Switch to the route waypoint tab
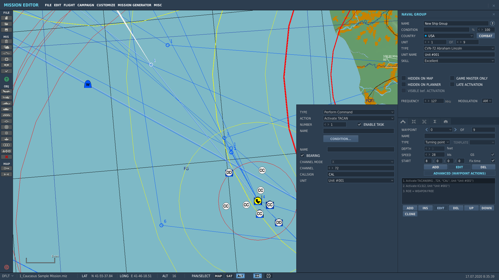Screen dimensions: 499x280 coord(403,122)
